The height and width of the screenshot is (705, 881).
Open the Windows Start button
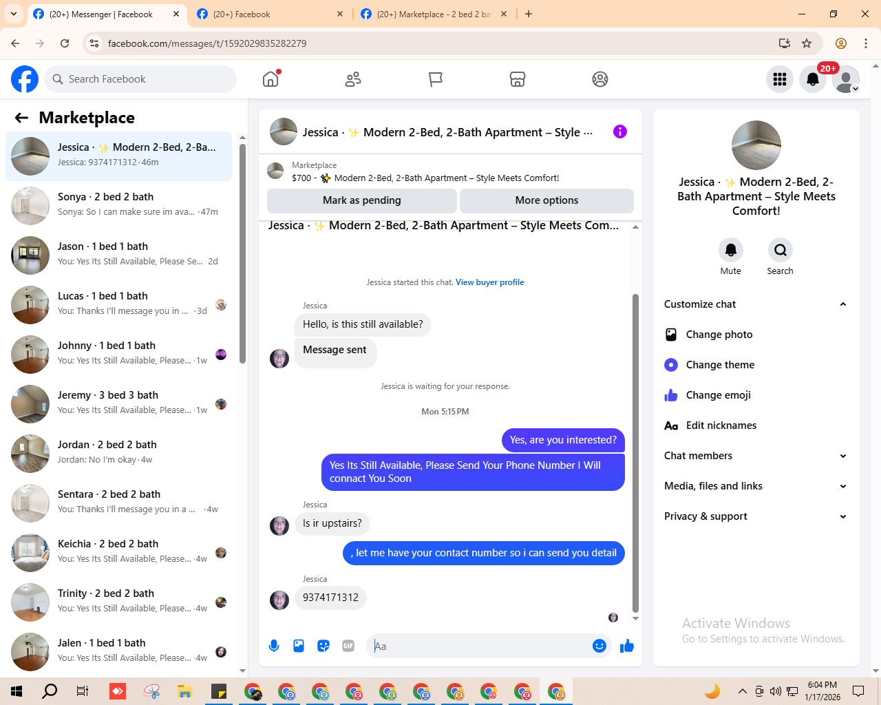tap(17, 691)
